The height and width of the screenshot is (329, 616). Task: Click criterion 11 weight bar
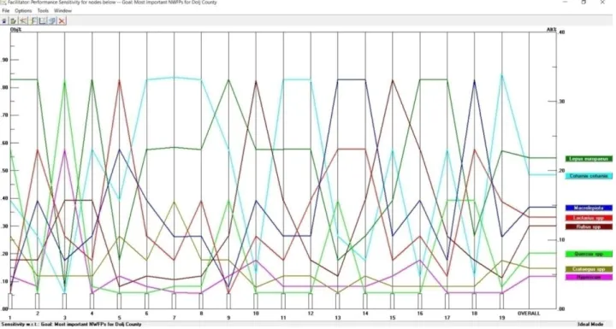tap(283, 301)
